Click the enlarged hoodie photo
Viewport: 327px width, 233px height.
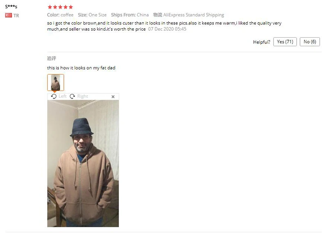pyautogui.click(x=83, y=163)
